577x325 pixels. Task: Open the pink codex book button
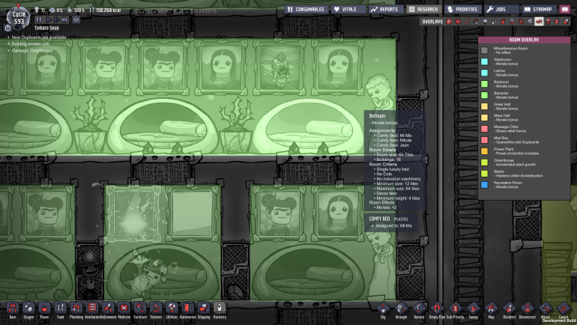(x=565, y=10)
